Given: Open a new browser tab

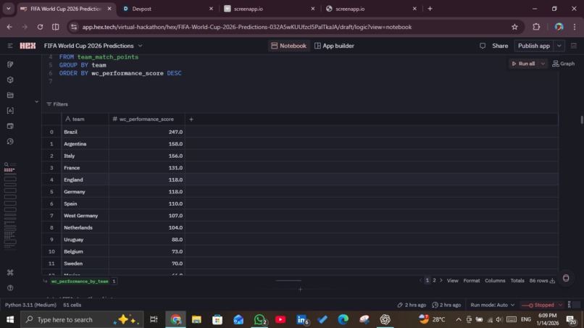Looking at the screenshot, I should pyautogui.click(x=430, y=9).
